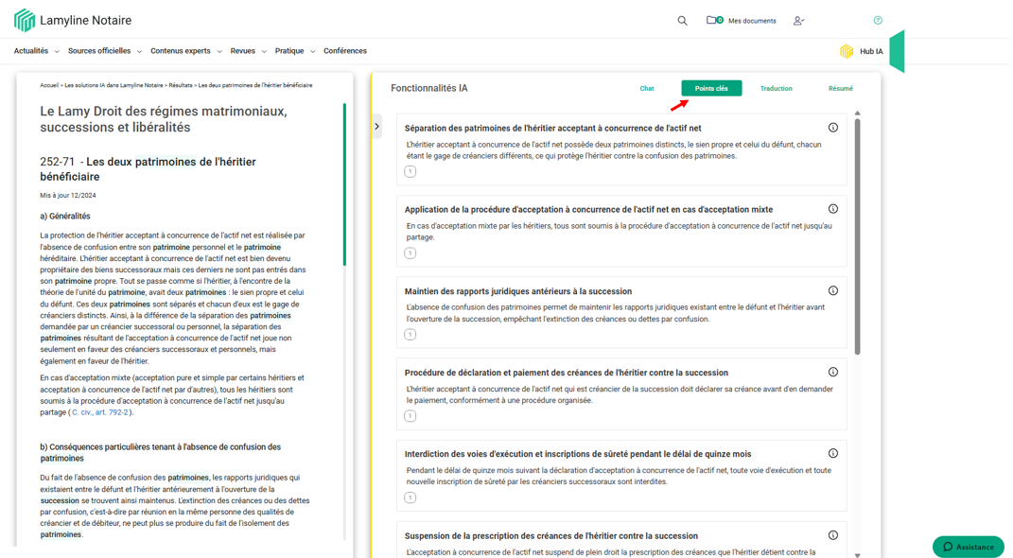1013x558 pixels.
Task: Switch to the Traduction tab
Action: point(776,89)
